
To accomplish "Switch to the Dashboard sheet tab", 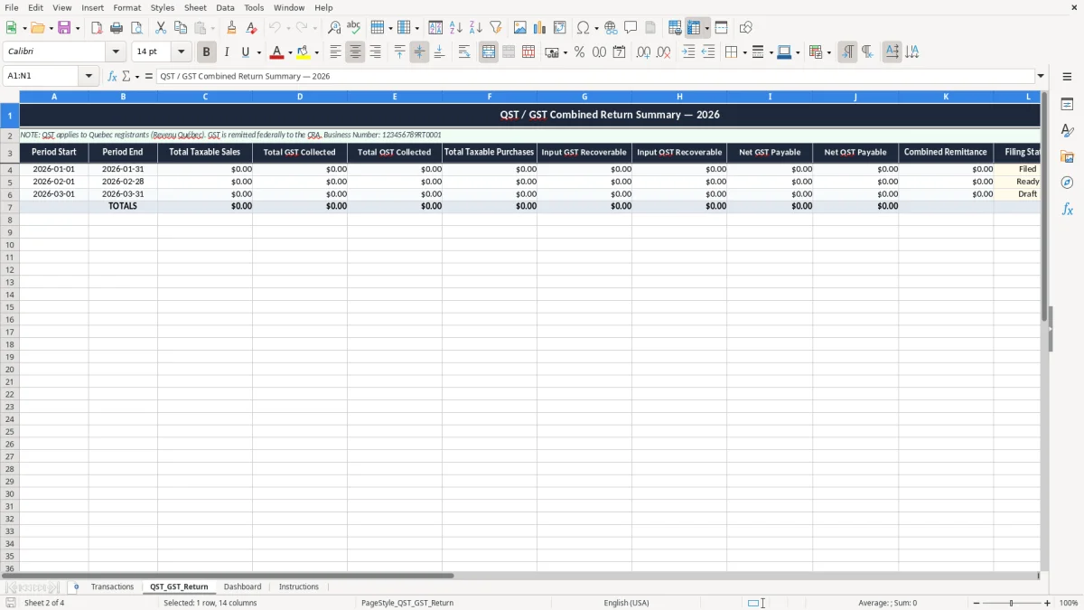I will point(242,587).
